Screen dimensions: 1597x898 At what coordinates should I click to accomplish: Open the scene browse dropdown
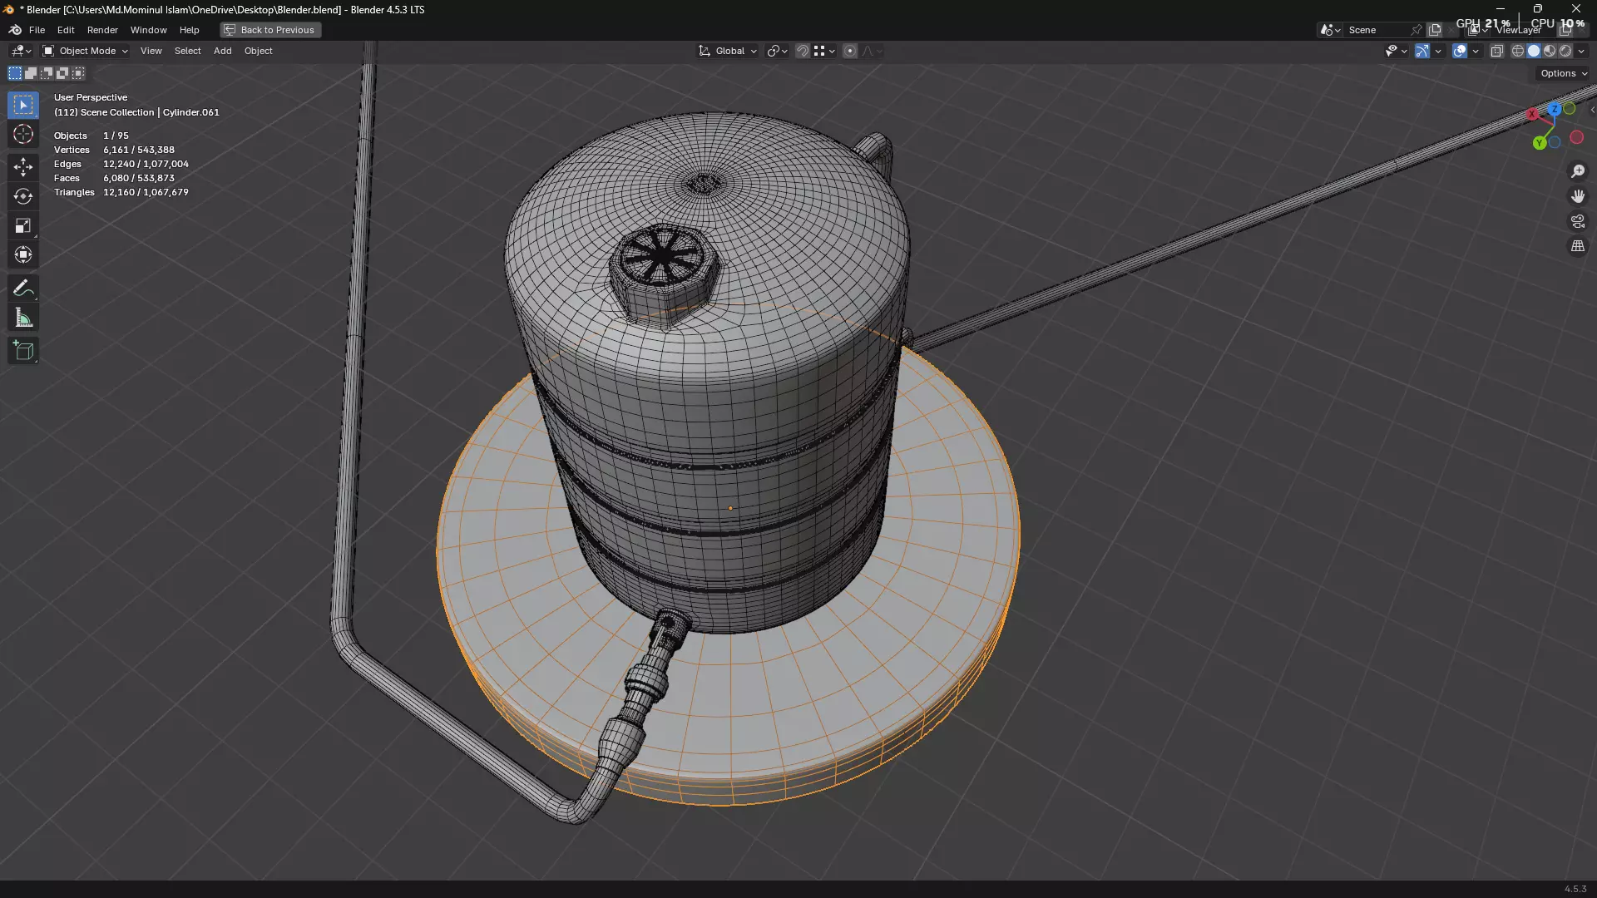pyautogui.click(x=1329, y=30)
